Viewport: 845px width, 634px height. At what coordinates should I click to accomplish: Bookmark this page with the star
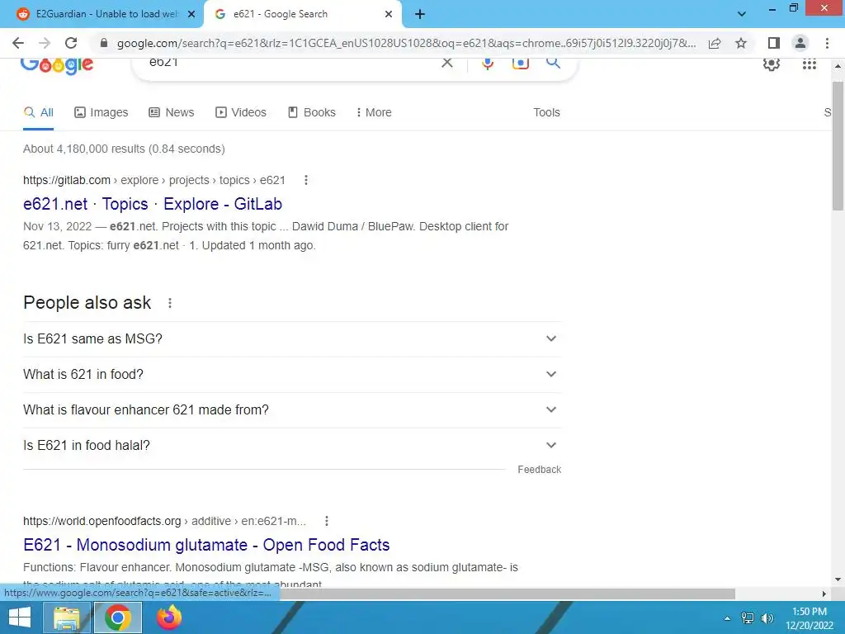(x=741, y=43)
